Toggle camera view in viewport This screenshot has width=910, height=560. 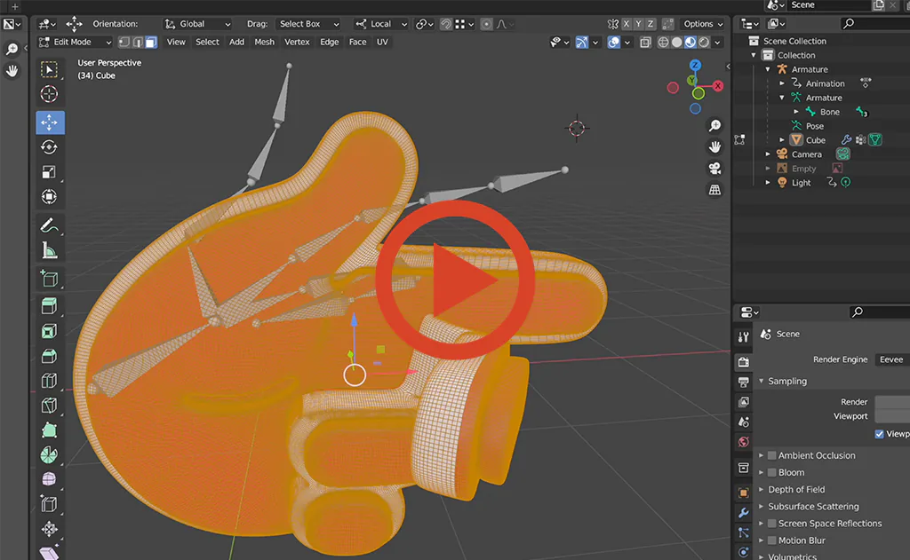[x=714, y=168]
